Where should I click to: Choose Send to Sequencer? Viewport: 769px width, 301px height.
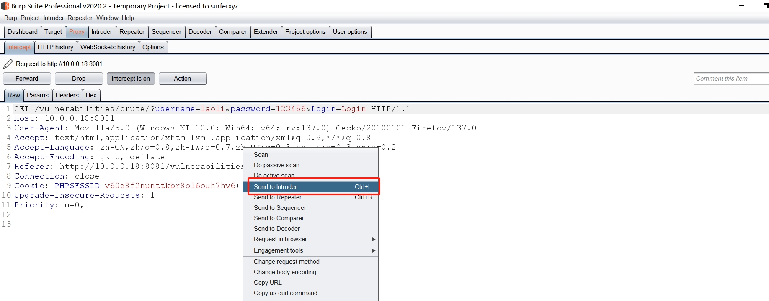pyautogui.click(x=310, y=208)
